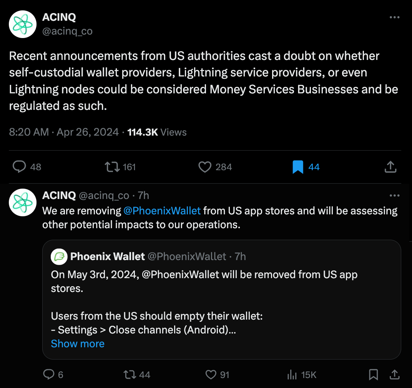Open the Phoenix Wallet quoted tweet avatar
This screenshot has height=388, width=412.
pyautogui.click(x=59, y=256)
